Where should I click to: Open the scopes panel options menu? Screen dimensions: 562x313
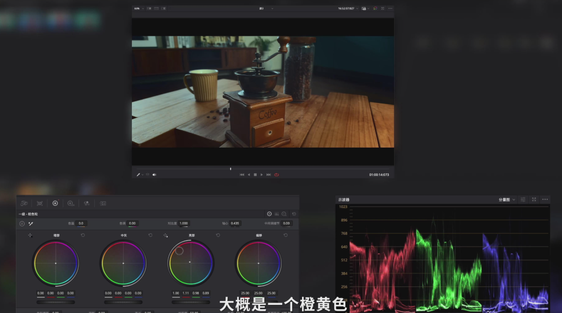[x=545, y=200]
